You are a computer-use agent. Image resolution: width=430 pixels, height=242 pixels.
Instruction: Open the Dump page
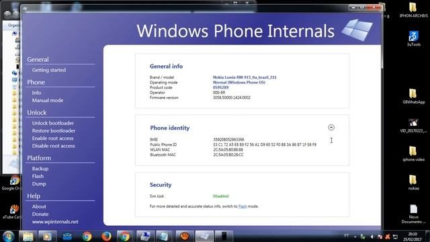[39, 184]
